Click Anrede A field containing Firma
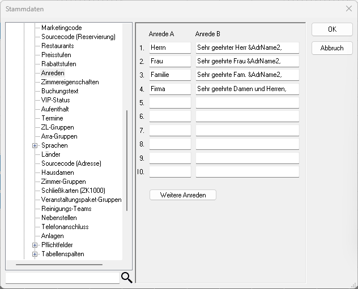Image resolution: width=358 pixels, height=289 pixels. coord(170,89)
